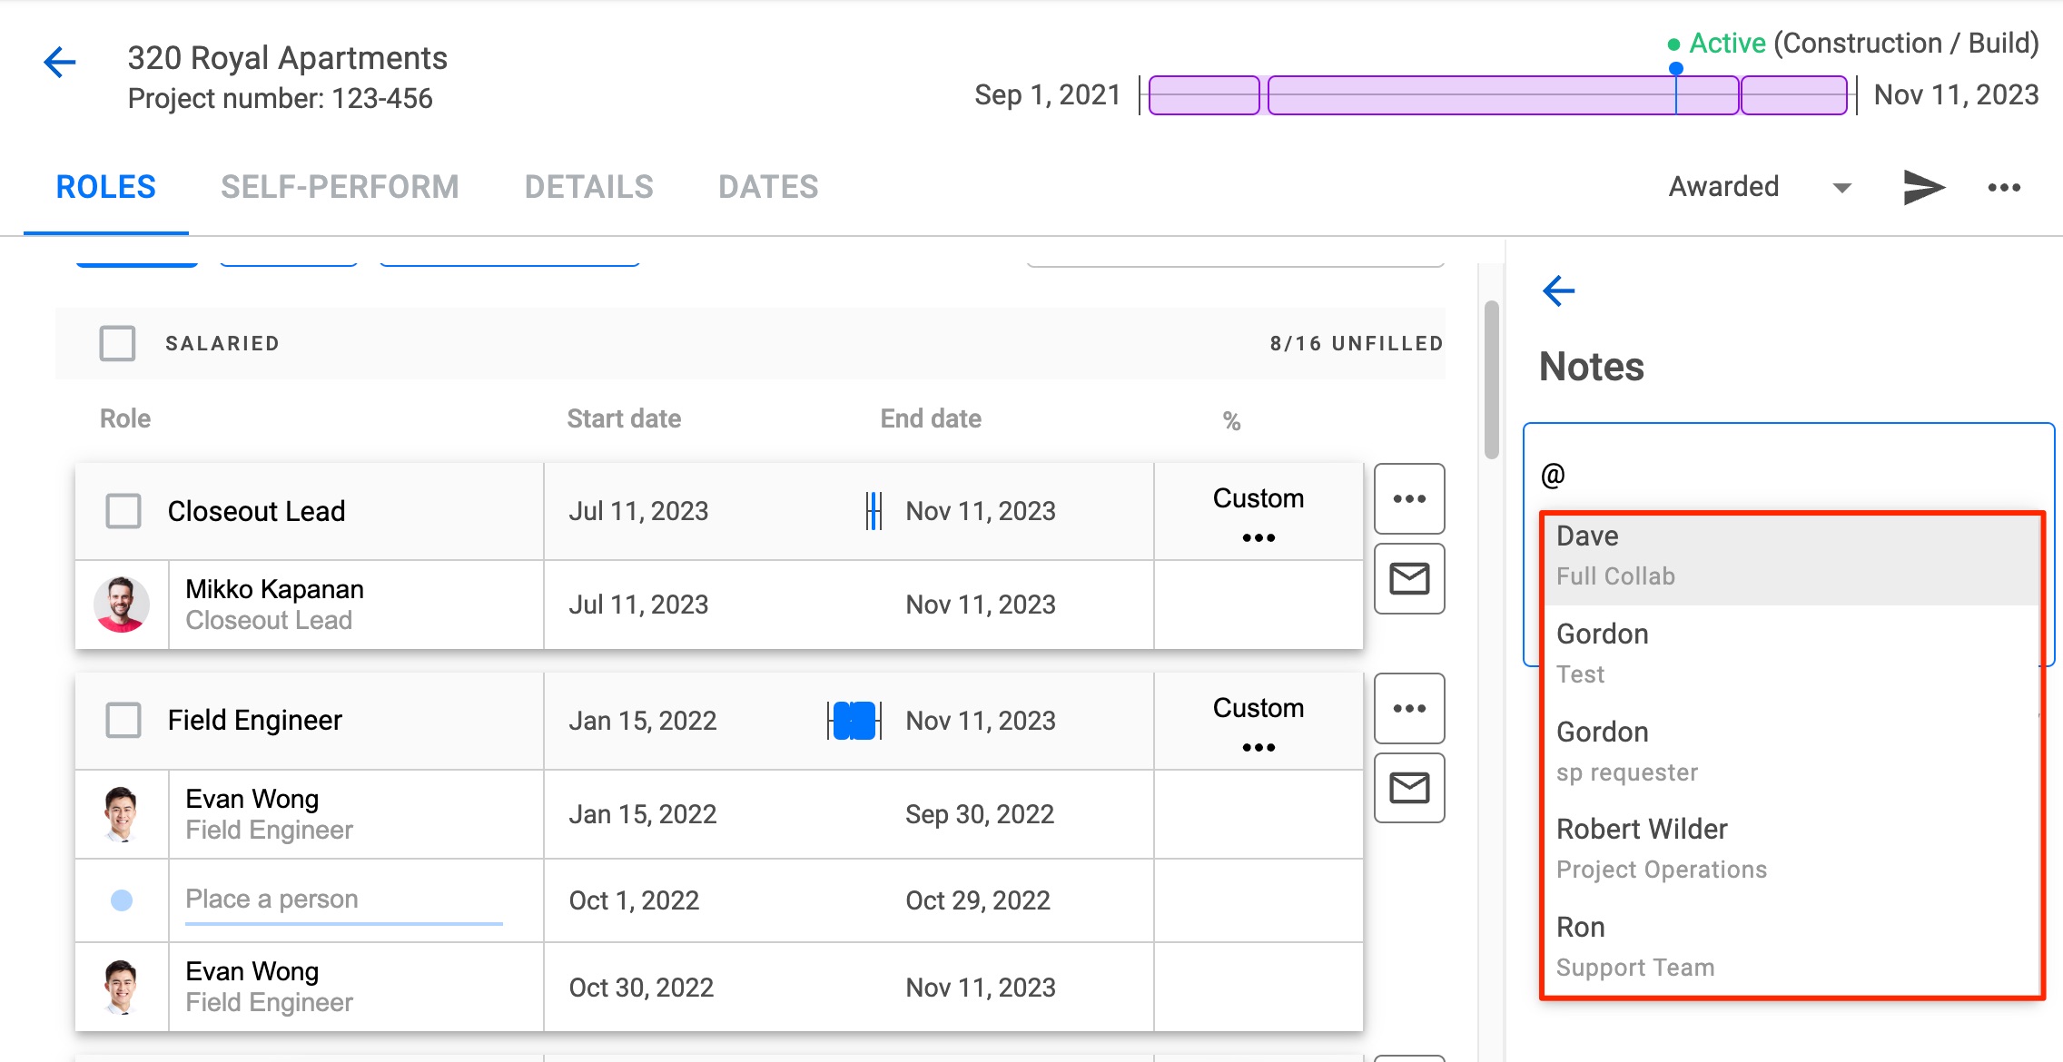Viewport: 2063px width, 1062px height.
Task: Expand Custom allocation options for Closeout Lead
Action: pyautogui.click(x=1258, y=536)
